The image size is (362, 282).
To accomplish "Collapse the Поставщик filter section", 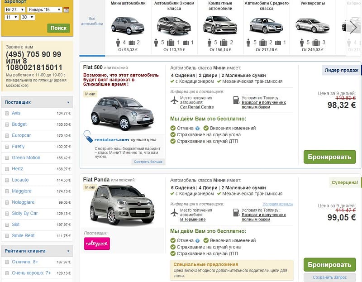I will click(x=68, y=102).
